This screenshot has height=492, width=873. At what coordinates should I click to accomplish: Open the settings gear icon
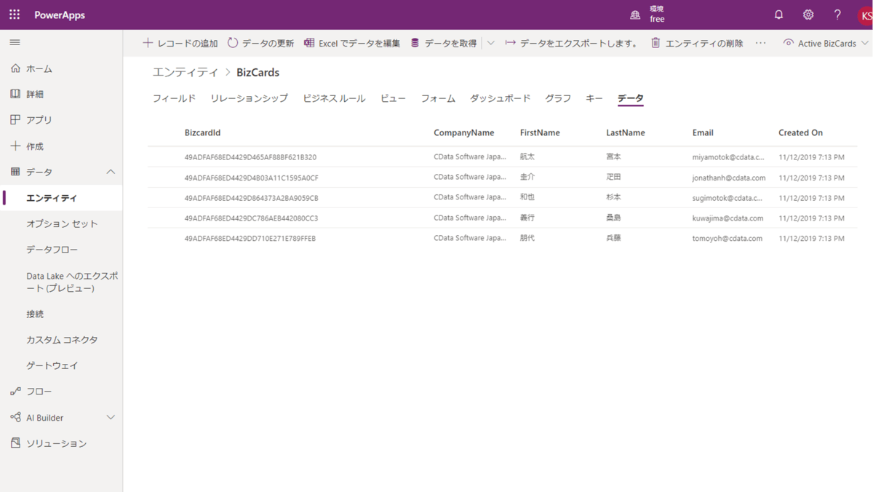tap(808, 15)
